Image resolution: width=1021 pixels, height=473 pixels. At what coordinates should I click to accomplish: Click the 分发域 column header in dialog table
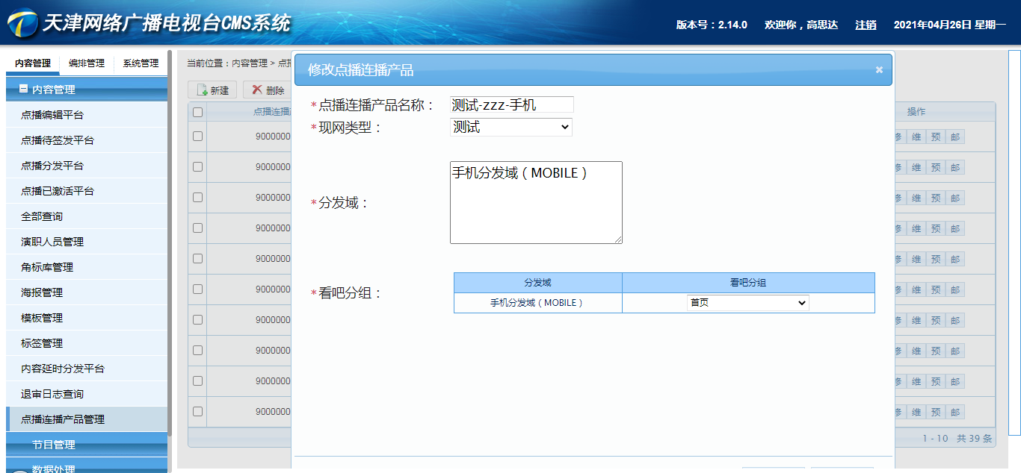point(538,283)
